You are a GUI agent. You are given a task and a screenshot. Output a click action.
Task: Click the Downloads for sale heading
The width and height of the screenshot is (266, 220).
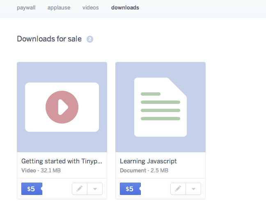49,39
